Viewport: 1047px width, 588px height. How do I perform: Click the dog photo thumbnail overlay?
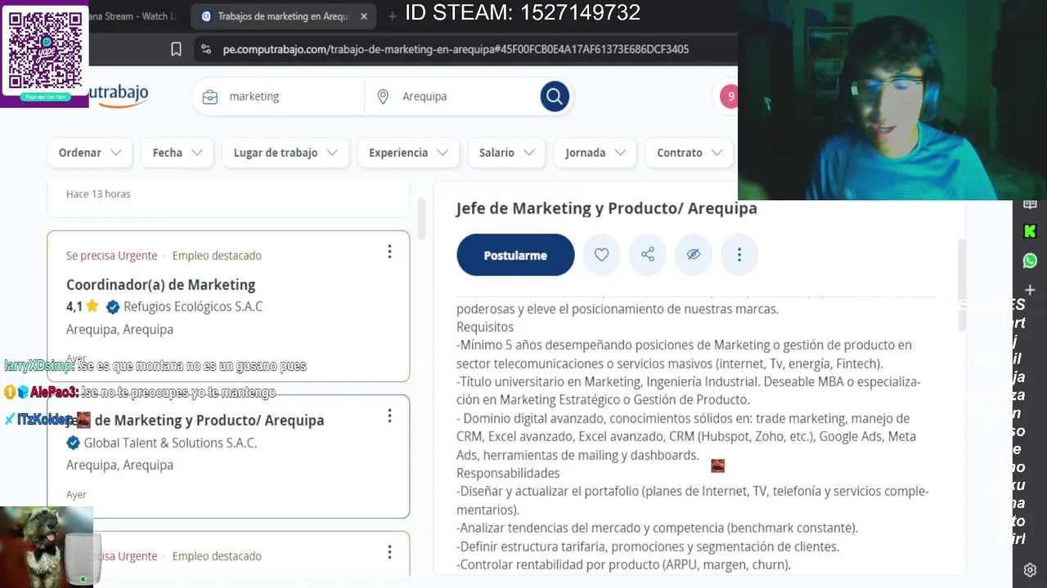click(x=47, y=546)
